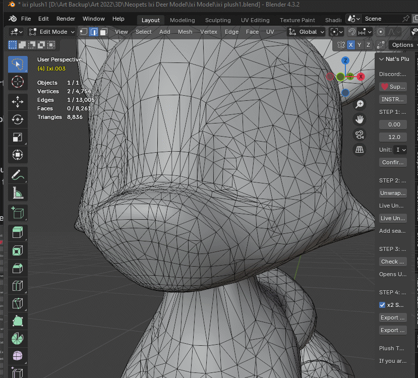The height and width of the screenshot is (378, 418).
Task: Open the Mesh menu in viewport header
Action: tap(185, 32)
